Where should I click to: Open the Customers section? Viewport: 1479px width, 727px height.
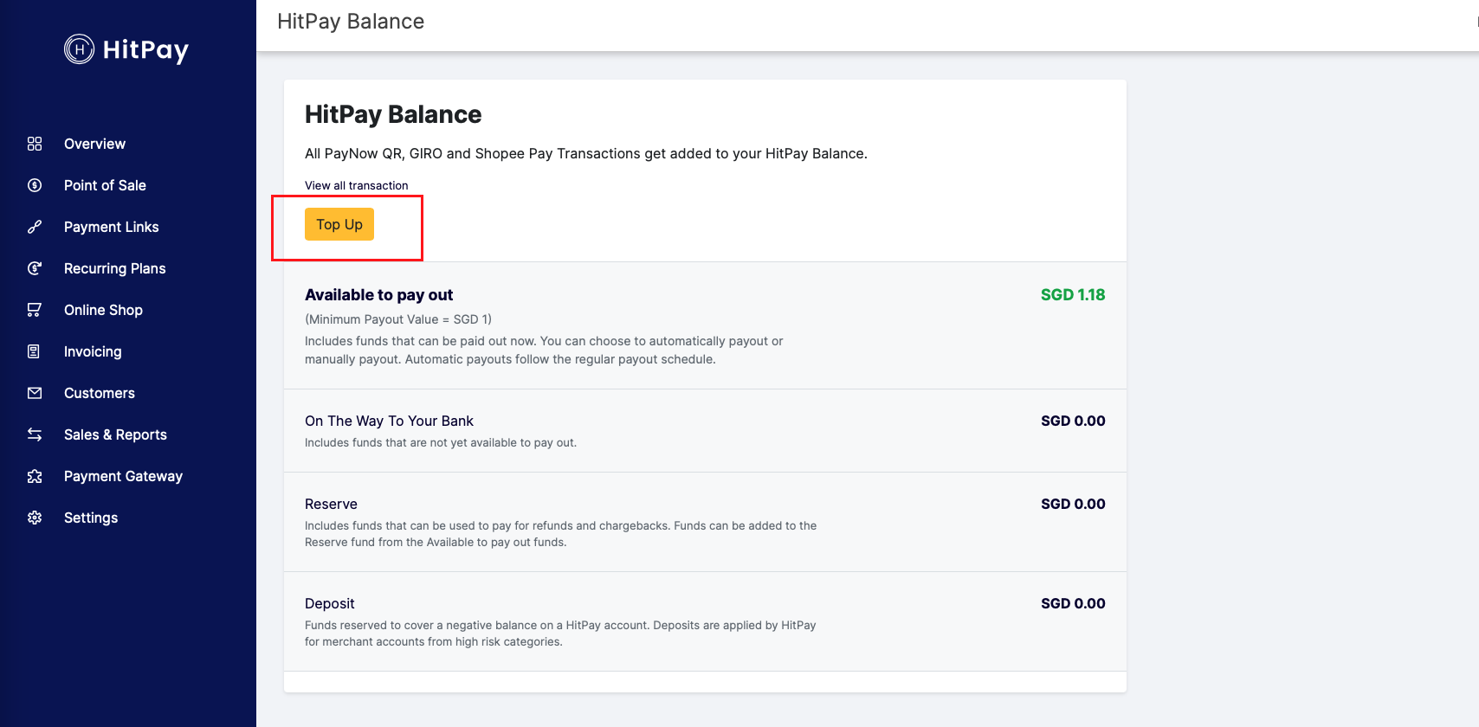tap(100, 393)
